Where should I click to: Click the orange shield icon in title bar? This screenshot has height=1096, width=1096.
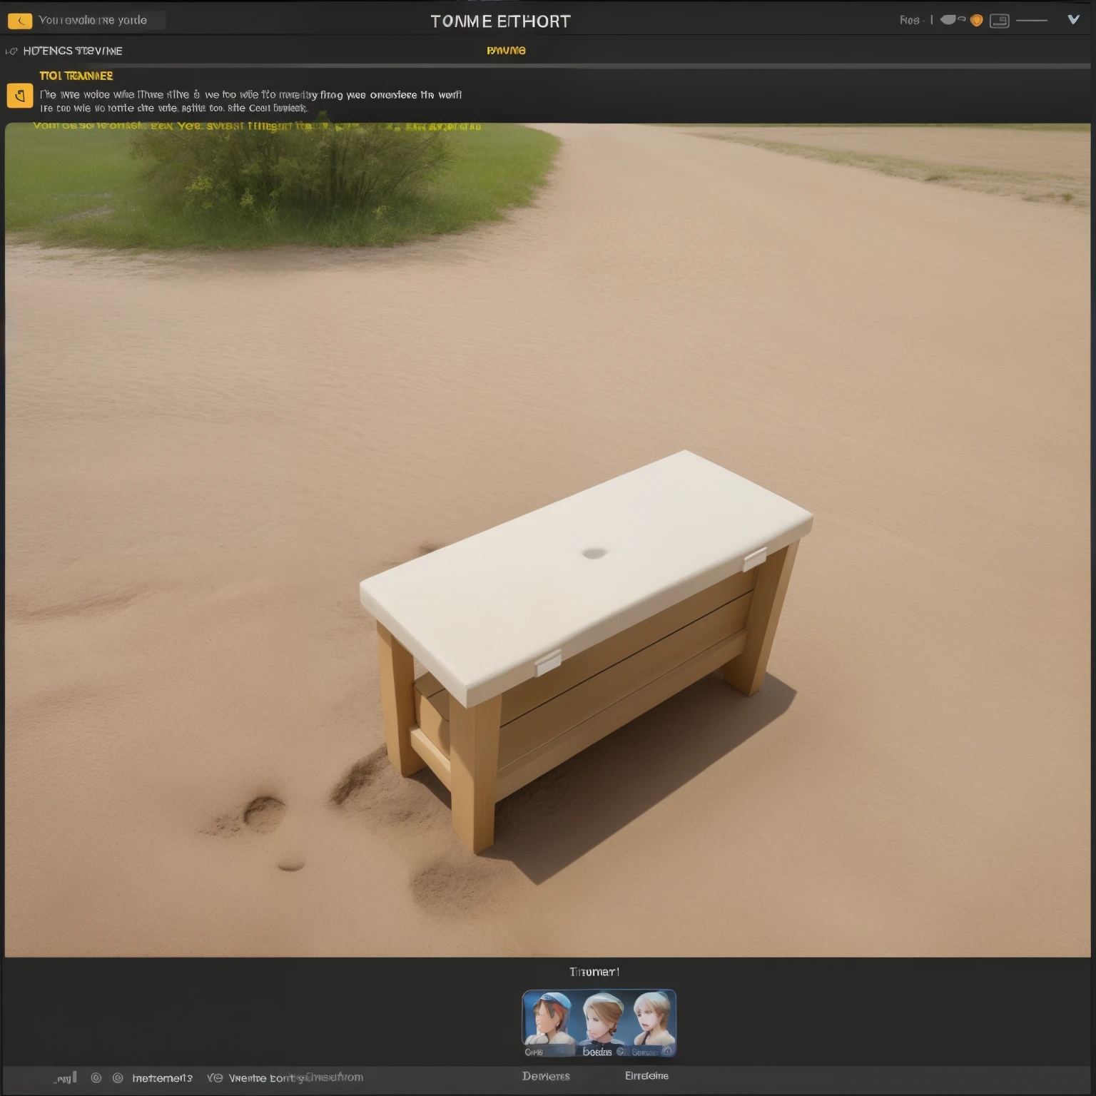[x=977, y=20]
